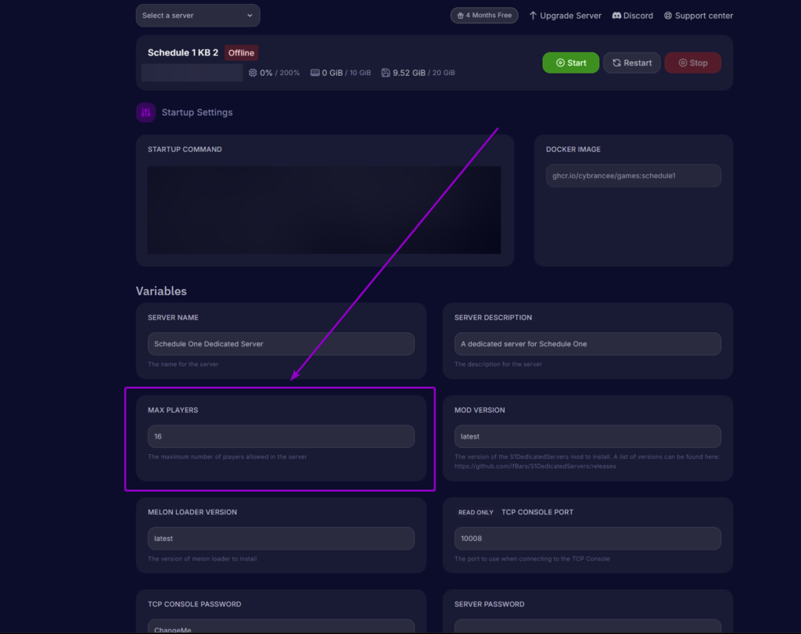
Task: Click the disk usage save icon
Action: click(386, 73)
